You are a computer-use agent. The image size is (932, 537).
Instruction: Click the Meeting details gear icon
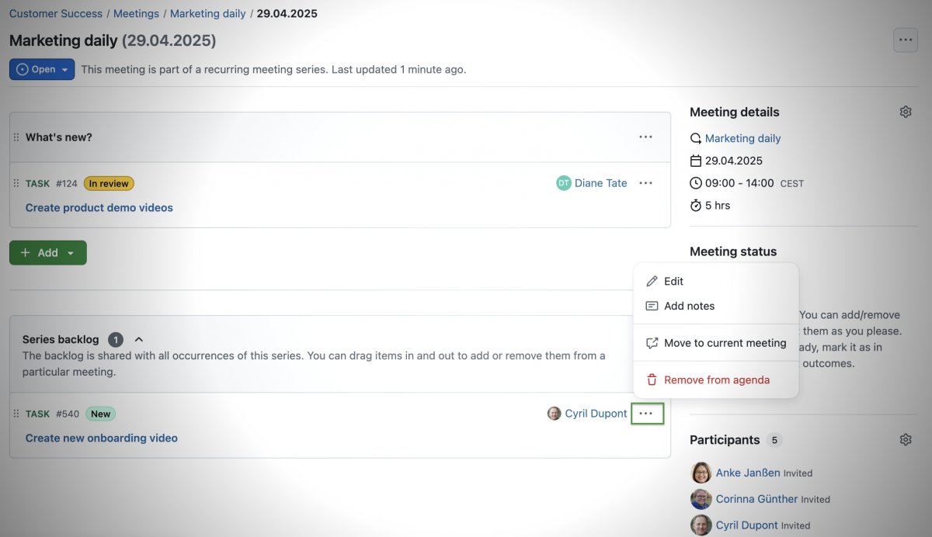coord(905,112)
